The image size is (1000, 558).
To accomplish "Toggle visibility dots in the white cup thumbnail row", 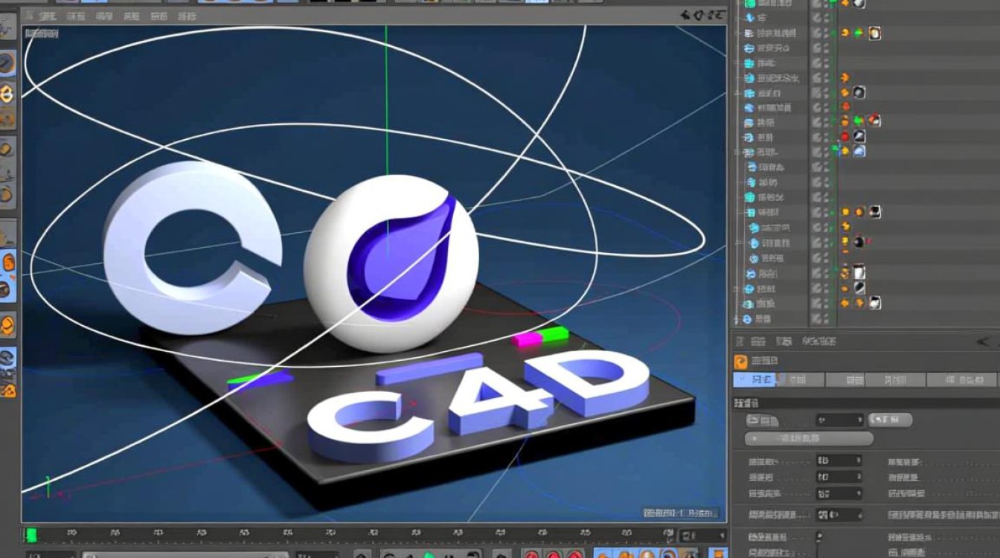I will click(826, 273).
